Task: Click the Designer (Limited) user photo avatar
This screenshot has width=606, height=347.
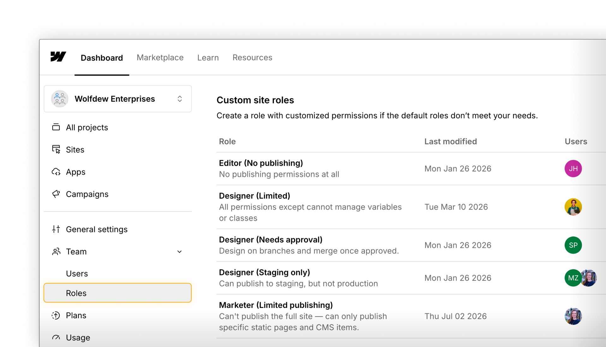Action: [573, 207]
